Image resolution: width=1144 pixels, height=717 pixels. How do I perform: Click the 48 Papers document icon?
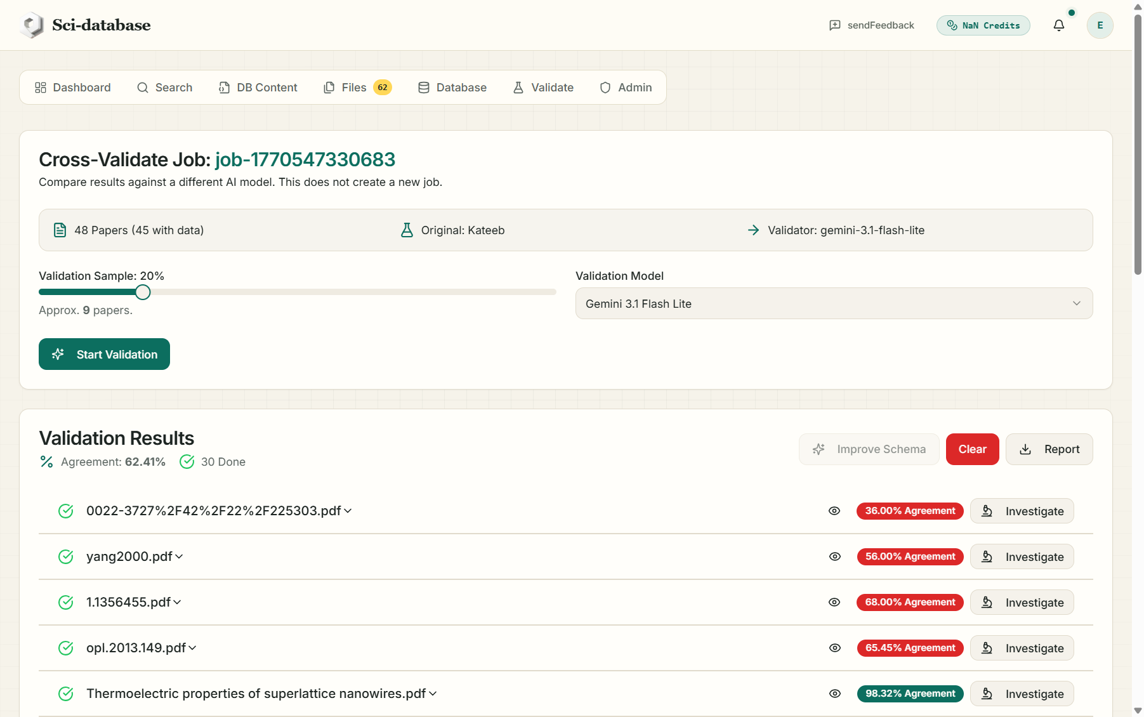(x=60, y=230)
